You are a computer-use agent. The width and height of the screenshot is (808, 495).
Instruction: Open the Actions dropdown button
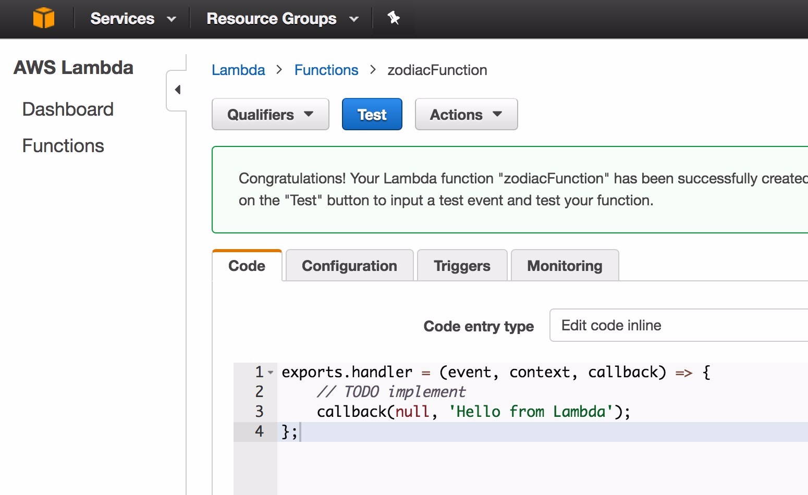point(466,115)
